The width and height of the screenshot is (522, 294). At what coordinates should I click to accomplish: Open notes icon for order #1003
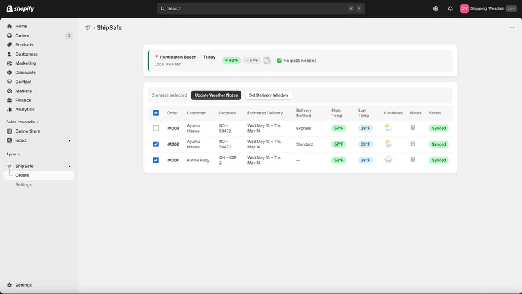[x=413, y=127]
